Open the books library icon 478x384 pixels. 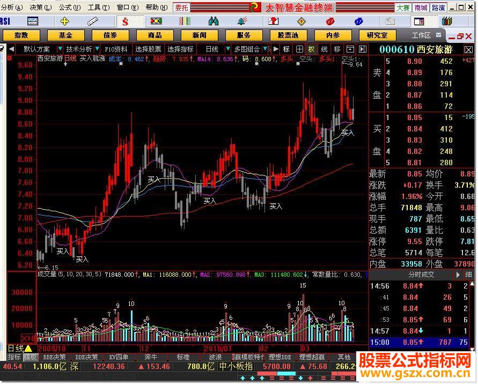click(447, 21)
